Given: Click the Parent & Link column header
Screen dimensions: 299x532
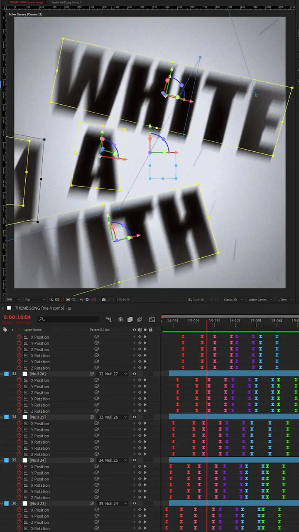Looking at the screenshot, I should tap(100, 330).
